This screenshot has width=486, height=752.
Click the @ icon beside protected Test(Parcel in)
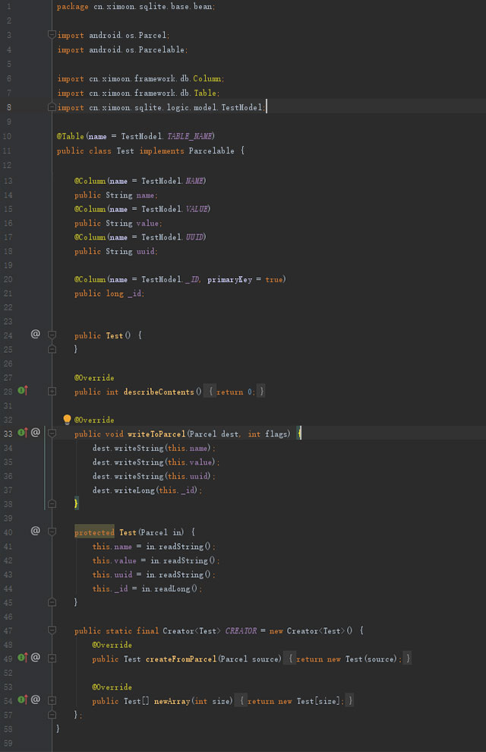tap(36, 531)
